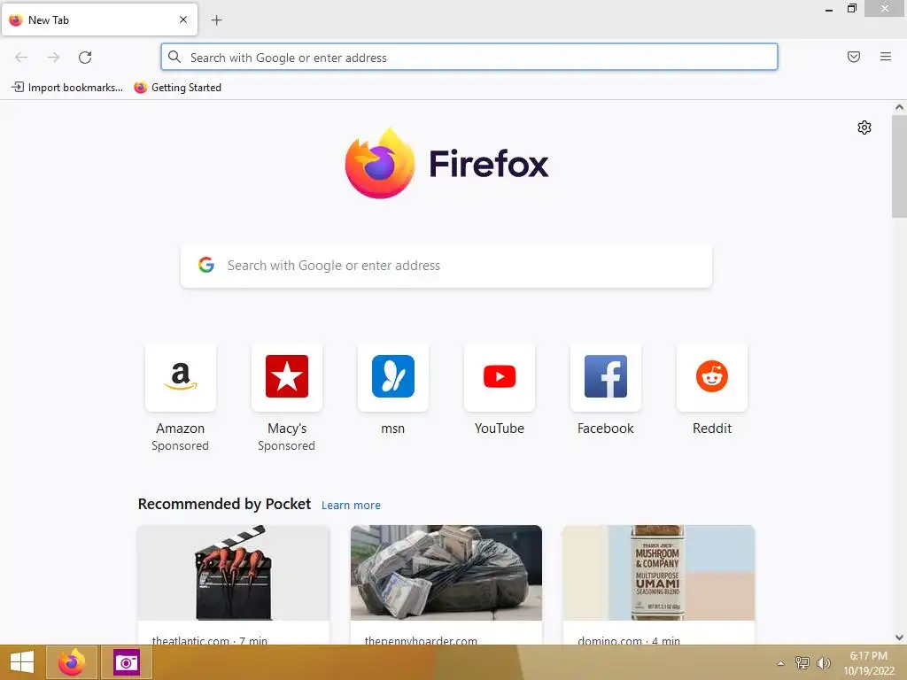
Task: Click the volume speaker tray icon
Action: pos(823,663)
